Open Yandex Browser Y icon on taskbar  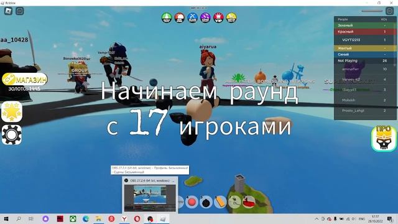pyautogui.click(x=124, y=218)
